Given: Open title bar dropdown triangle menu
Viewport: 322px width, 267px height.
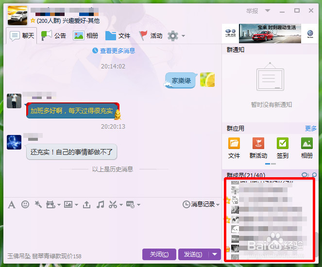Looking at the screenshot, I should click(268, 11).
